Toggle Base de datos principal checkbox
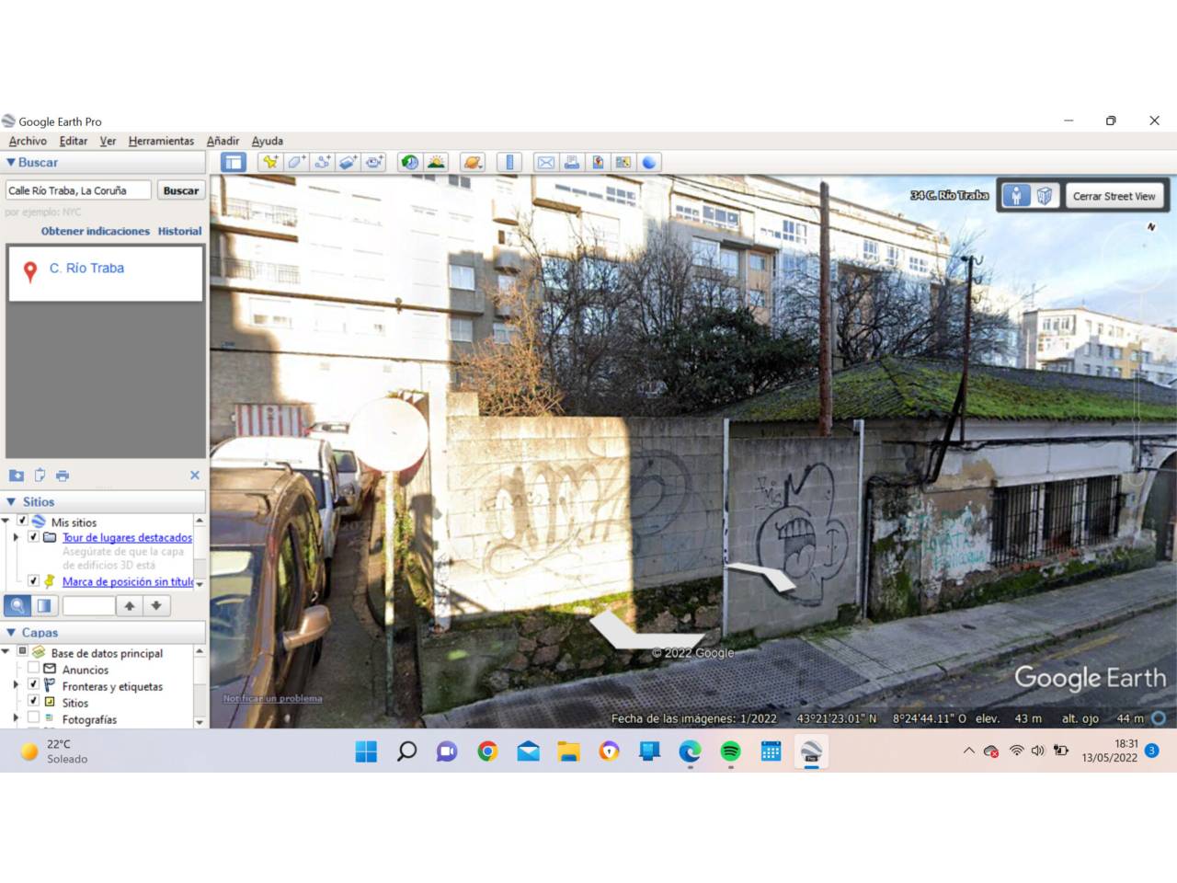The height and width of the screenshot is (883, 1177). click(23, 651)
